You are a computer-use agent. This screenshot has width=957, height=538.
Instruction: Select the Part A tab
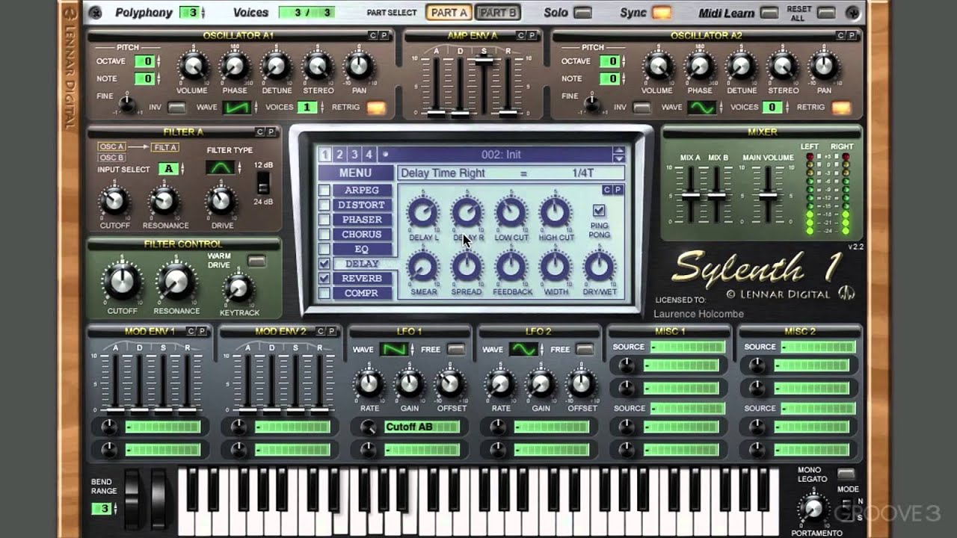tap(449, 13)
